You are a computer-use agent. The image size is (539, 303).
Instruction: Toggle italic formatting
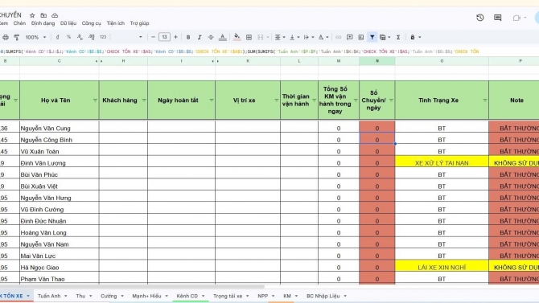[x=200, y=37]
